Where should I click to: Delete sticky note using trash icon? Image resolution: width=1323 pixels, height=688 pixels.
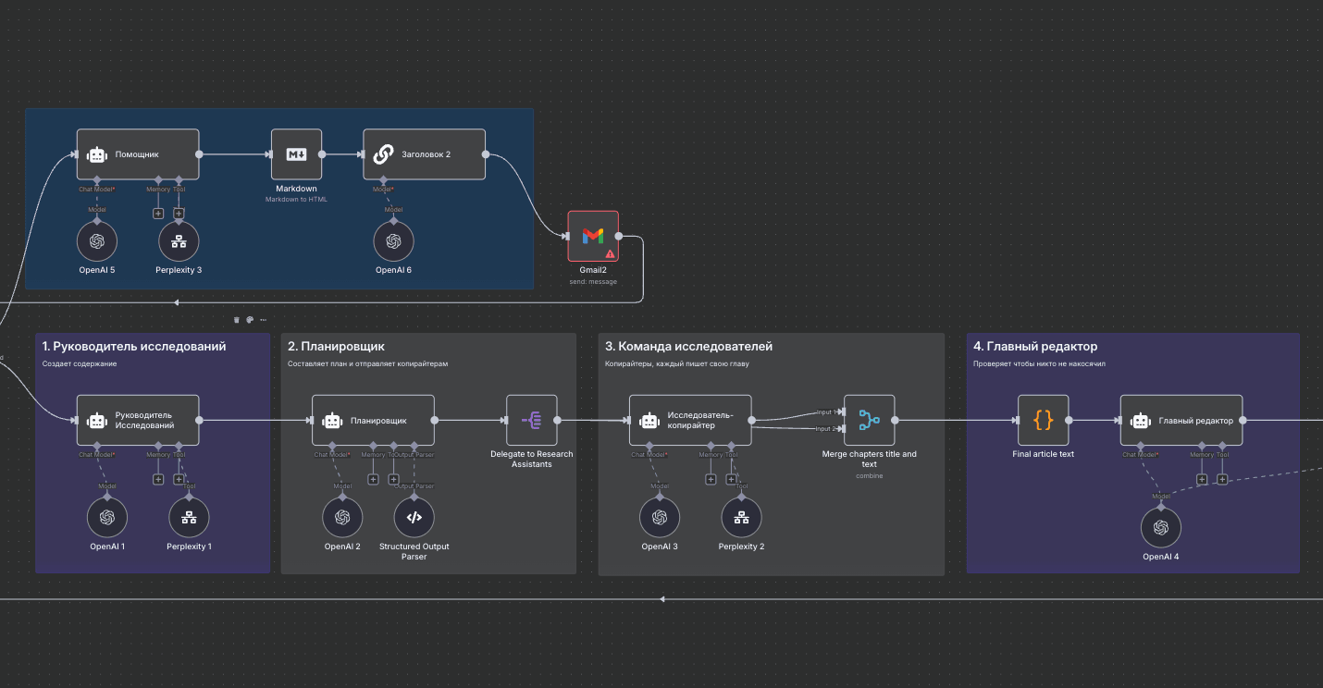coord(236,318)
